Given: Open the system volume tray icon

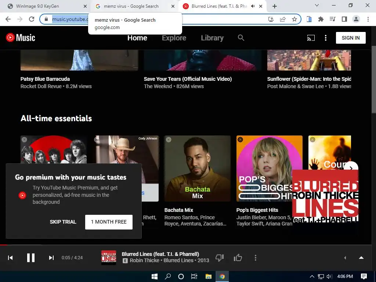Looking at the screenshot, I should (x=329, y=276).
